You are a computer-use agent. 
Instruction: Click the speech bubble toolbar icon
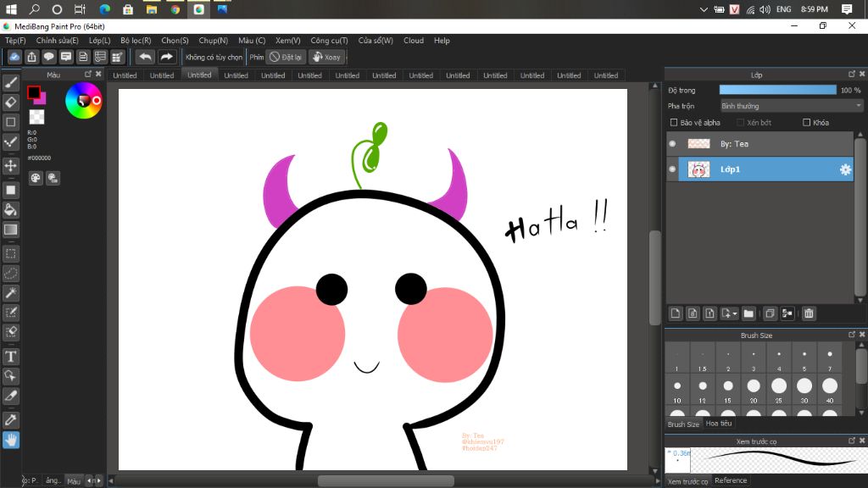48,57
